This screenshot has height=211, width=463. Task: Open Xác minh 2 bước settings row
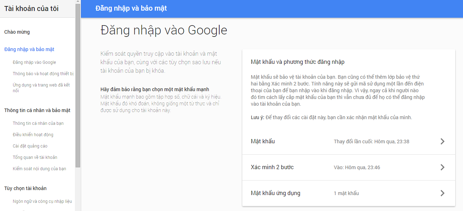[272, 167]
